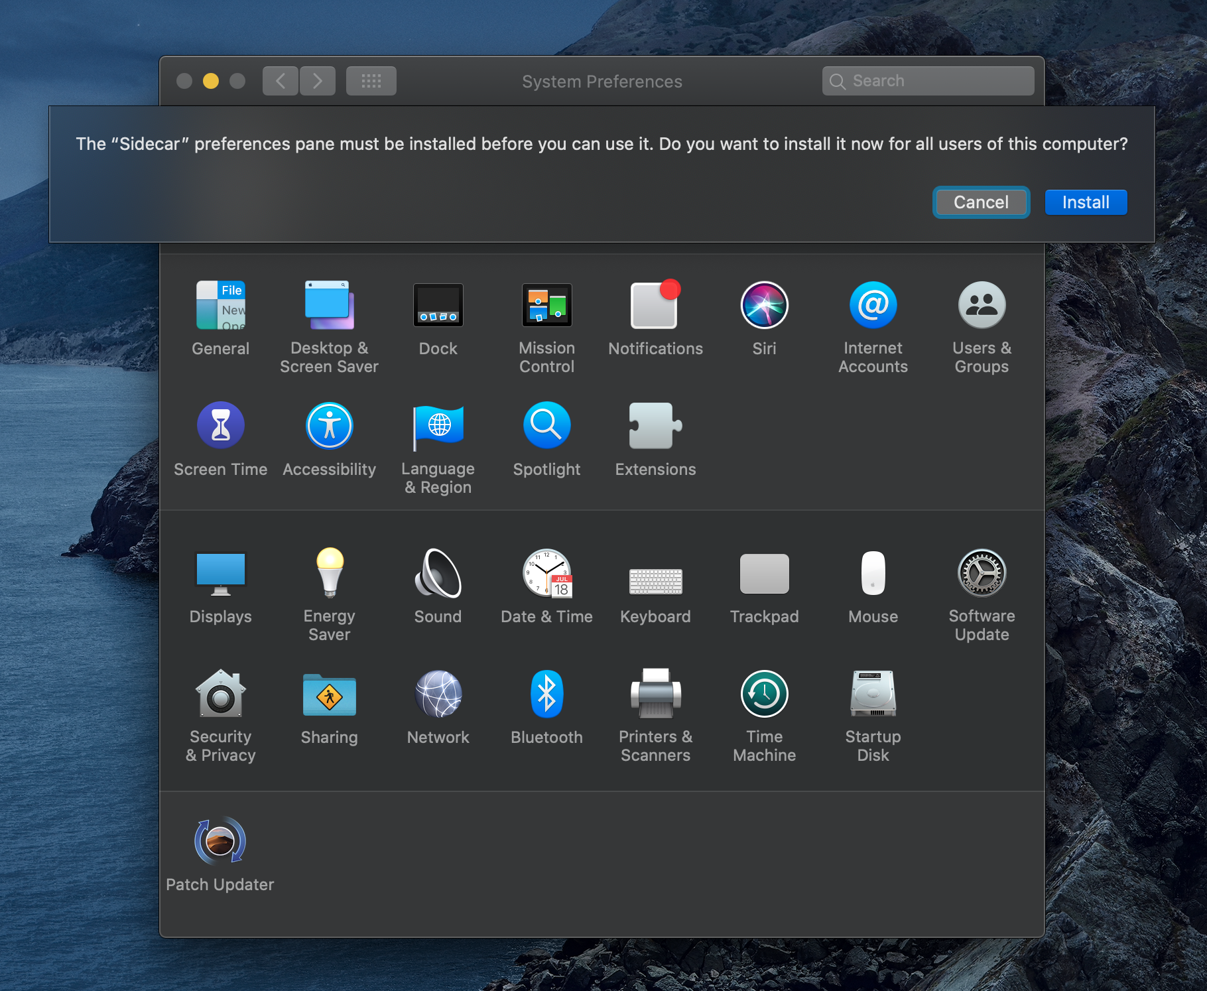
Task: Open Startup Disk preferences
Action: [x=873, y=694]
